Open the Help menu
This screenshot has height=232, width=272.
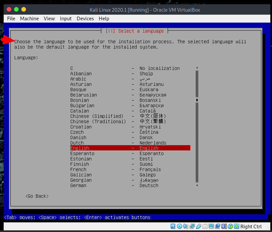tap(104, 19)
